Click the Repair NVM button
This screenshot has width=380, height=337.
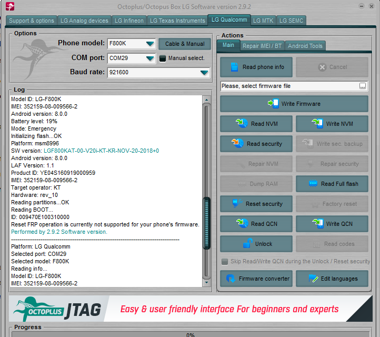pyautogui.click(x=256, y=164)
